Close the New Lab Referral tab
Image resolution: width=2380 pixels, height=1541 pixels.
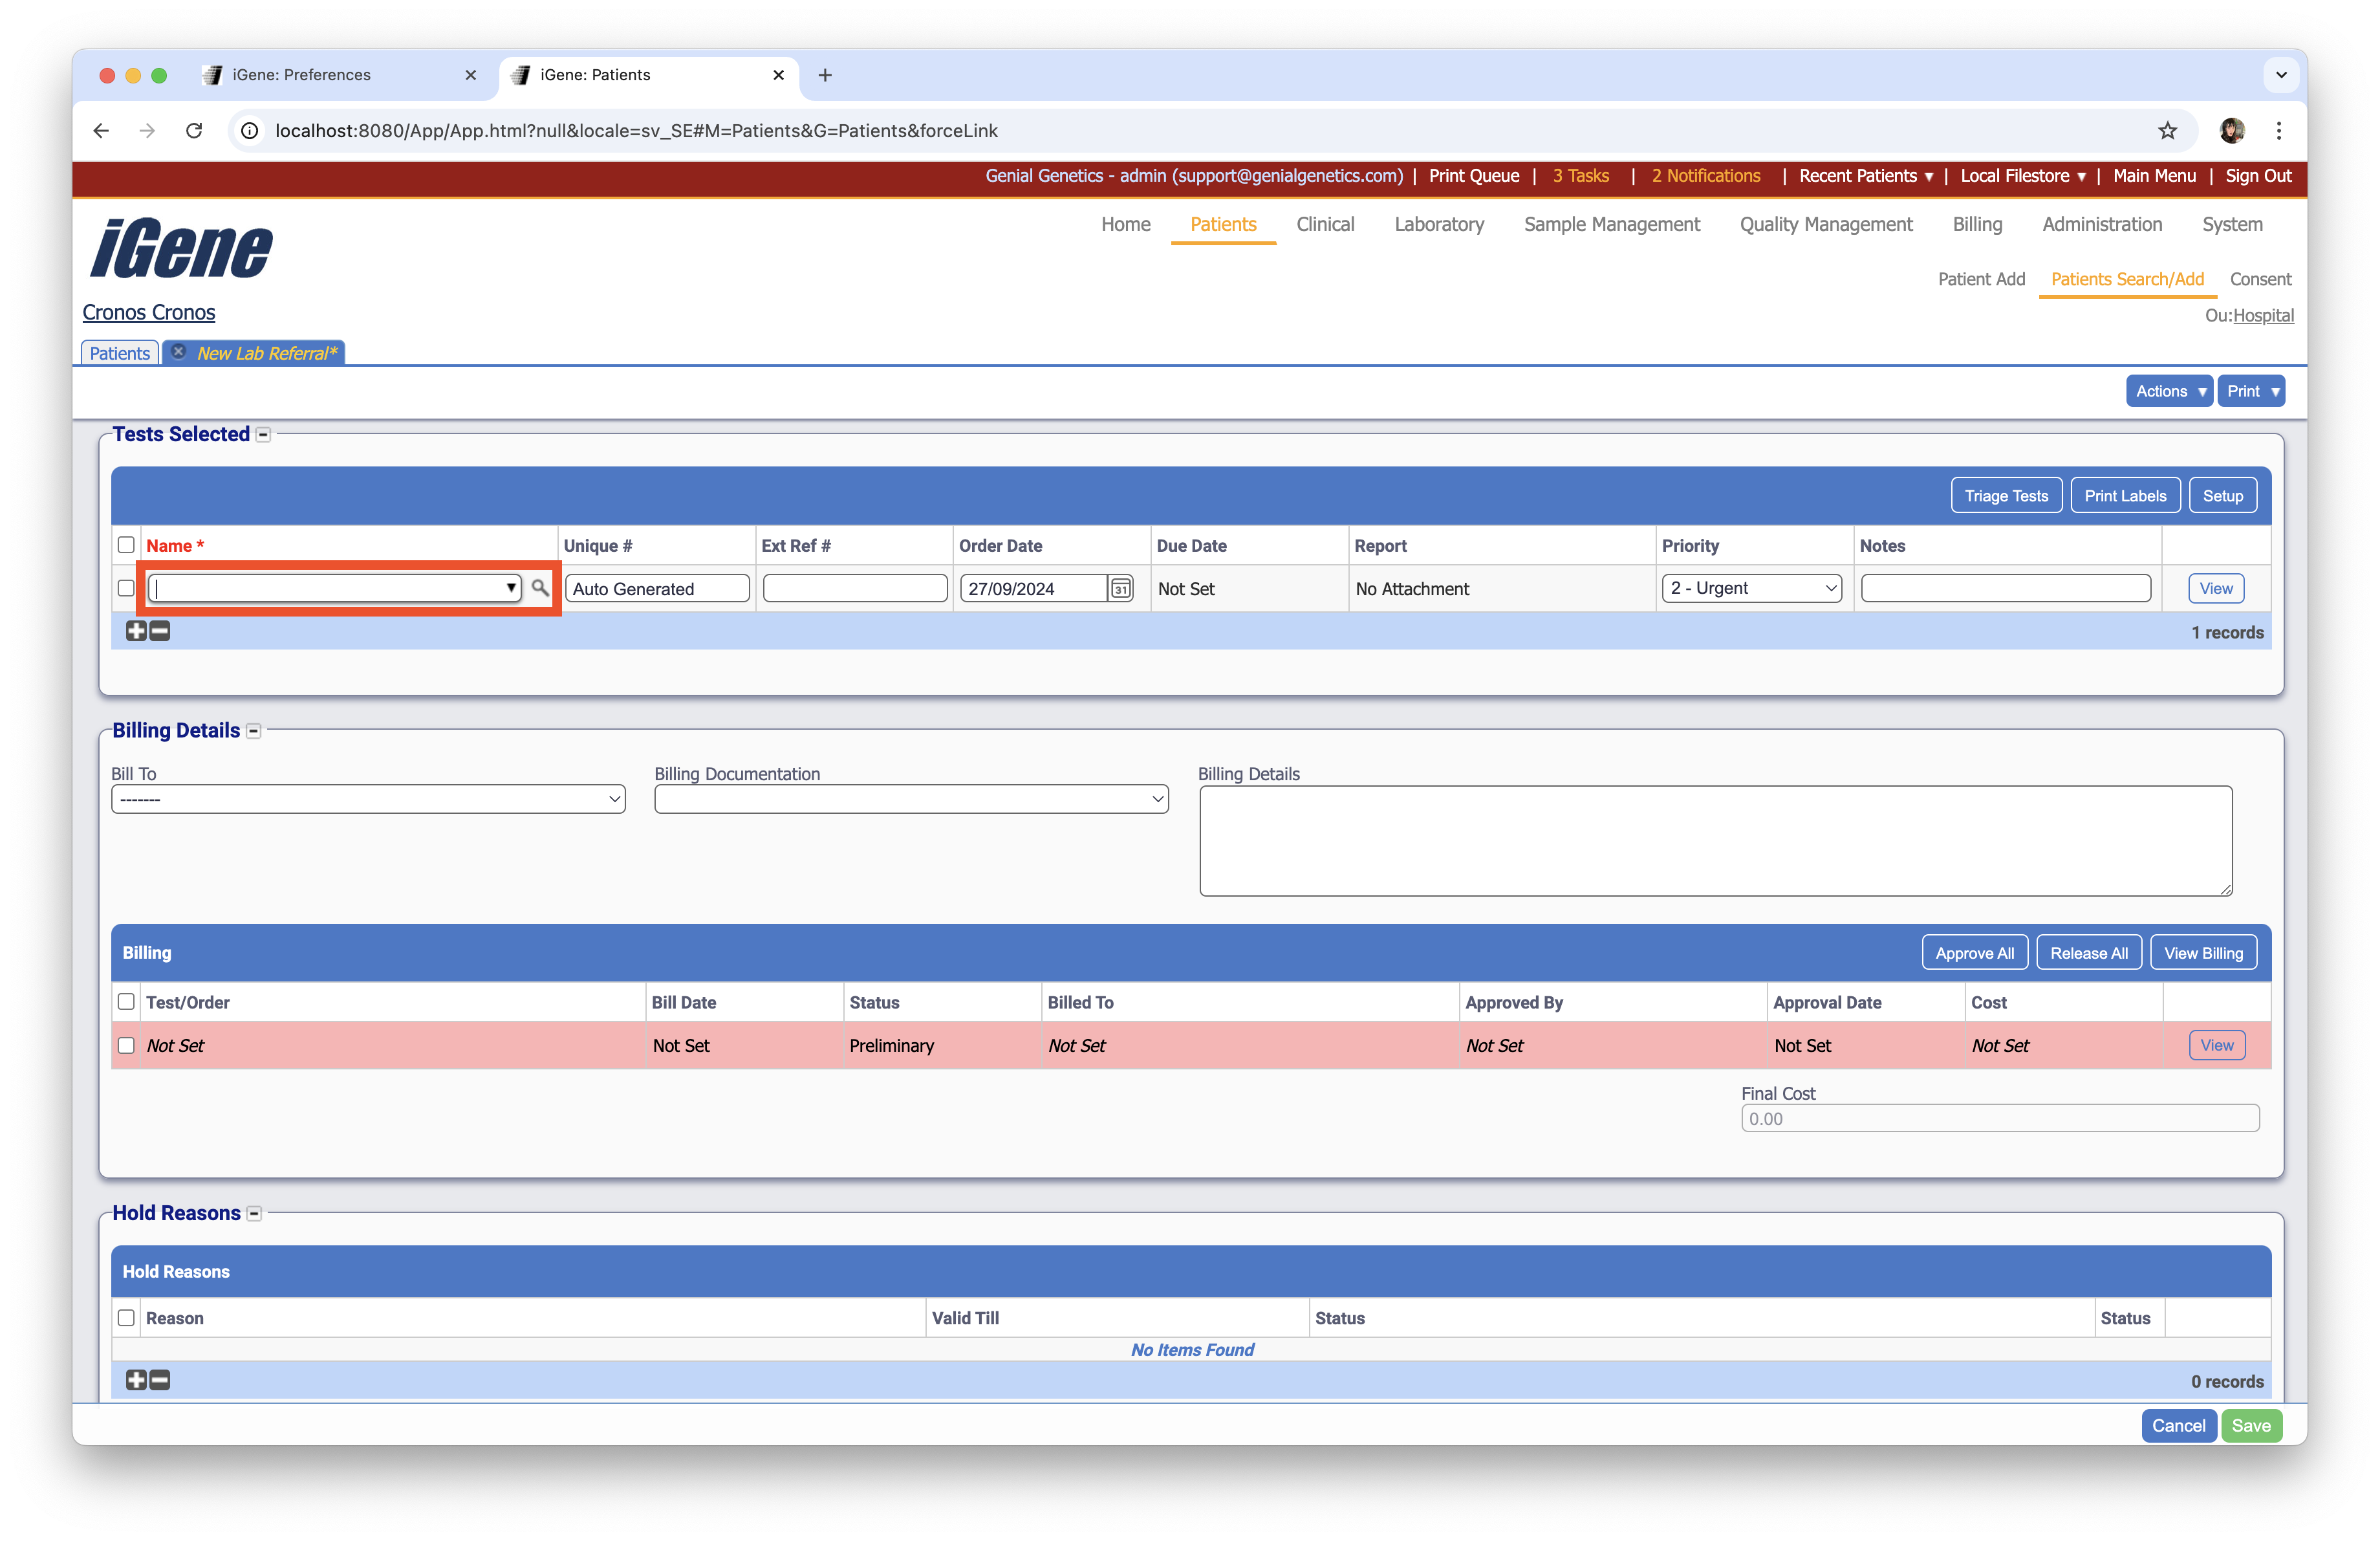(x=178, y=352)
